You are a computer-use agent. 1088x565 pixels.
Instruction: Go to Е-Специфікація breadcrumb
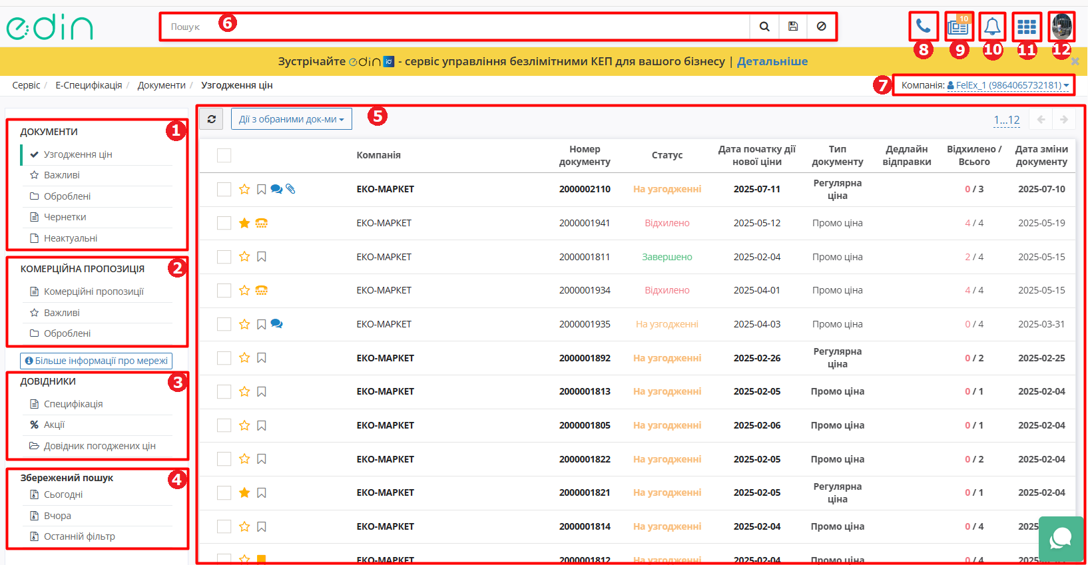pyautogui.click(x=89, y=85)
